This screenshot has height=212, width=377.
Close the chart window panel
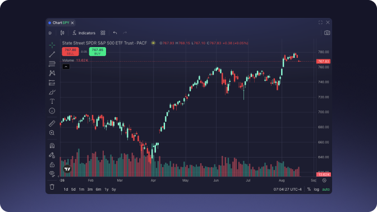coord(328,22)
